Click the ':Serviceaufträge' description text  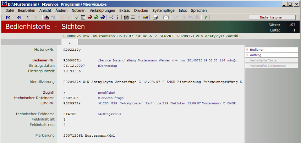click(x=111, y=98)
